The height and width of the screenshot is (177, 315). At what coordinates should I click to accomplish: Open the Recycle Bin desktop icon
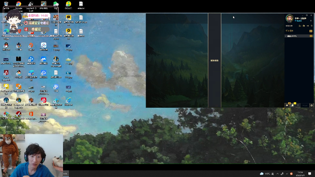point(6,4)
